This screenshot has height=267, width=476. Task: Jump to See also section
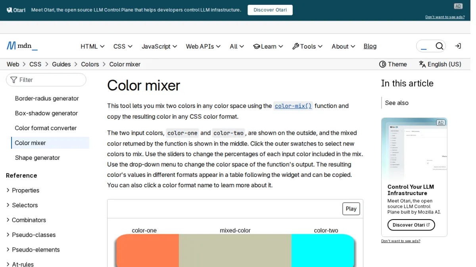(397, 103)
